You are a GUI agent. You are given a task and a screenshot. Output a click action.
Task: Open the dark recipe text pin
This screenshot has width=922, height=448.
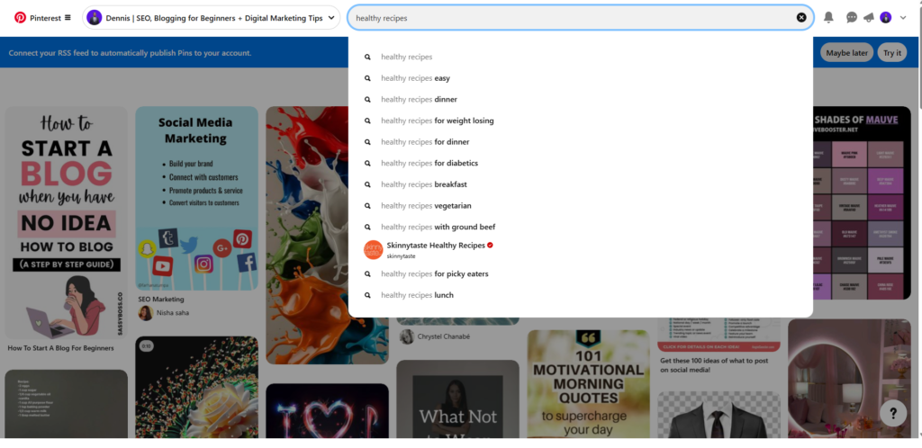(67, 403)
